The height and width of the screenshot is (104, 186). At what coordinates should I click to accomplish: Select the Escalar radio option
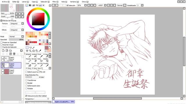click(x=26, y=83)
